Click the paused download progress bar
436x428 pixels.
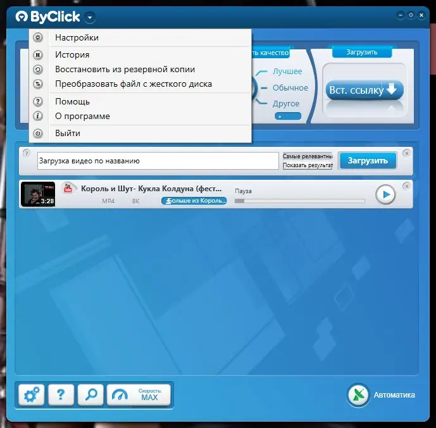(300, 201)
